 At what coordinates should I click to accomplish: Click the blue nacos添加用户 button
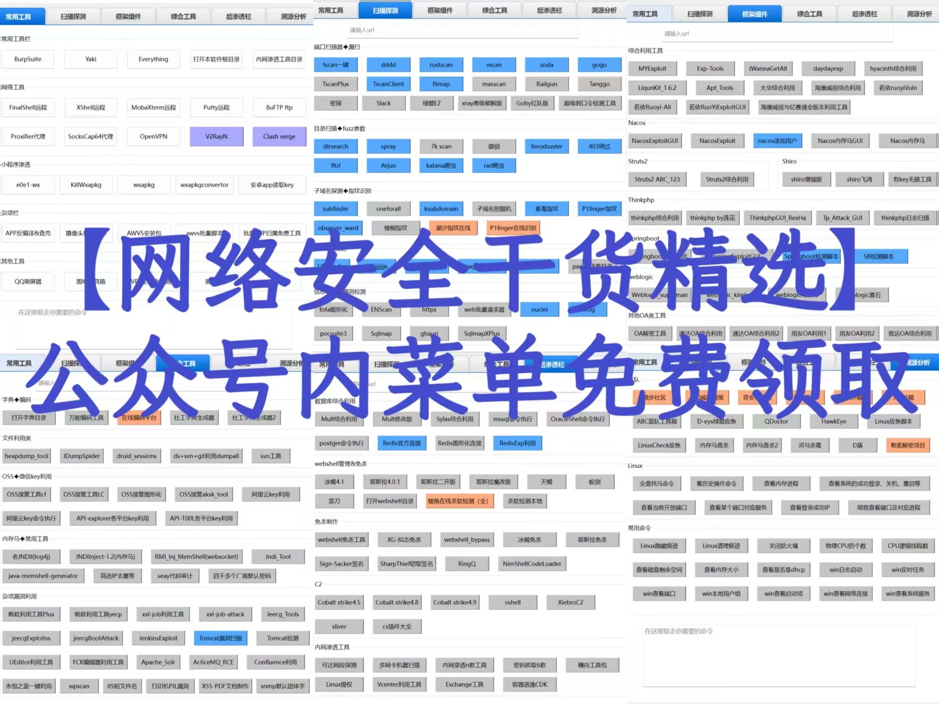777,141
